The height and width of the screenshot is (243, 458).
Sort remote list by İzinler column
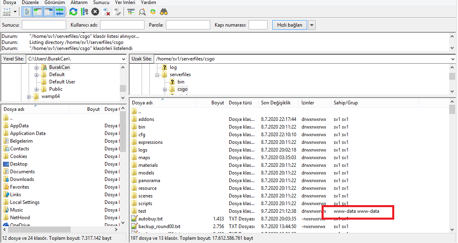click(315, 103)
